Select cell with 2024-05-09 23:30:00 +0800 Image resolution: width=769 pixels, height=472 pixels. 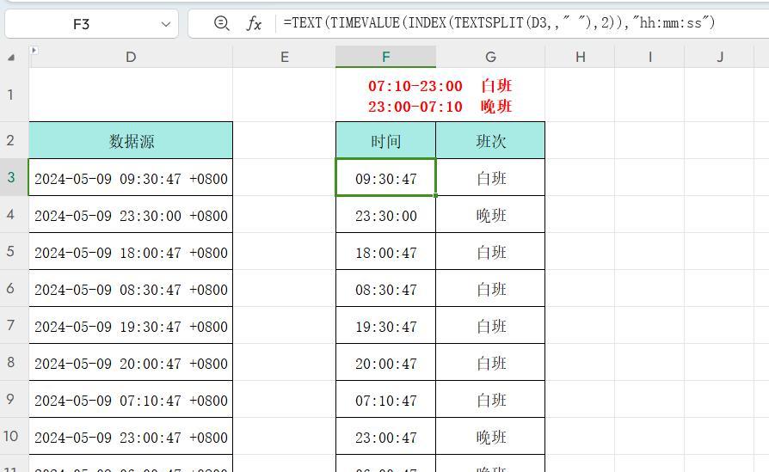(x=131, y=215)
